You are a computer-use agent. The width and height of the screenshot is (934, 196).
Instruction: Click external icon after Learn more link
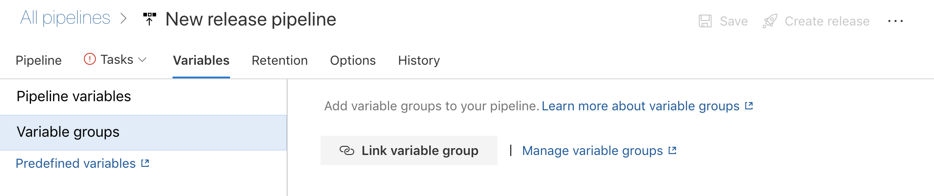pyautogui.click(x=749, y=106)
